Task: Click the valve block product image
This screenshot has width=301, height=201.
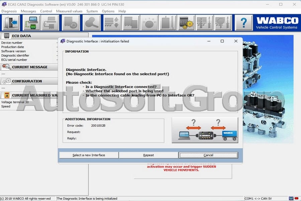Action: click(268, 89)
